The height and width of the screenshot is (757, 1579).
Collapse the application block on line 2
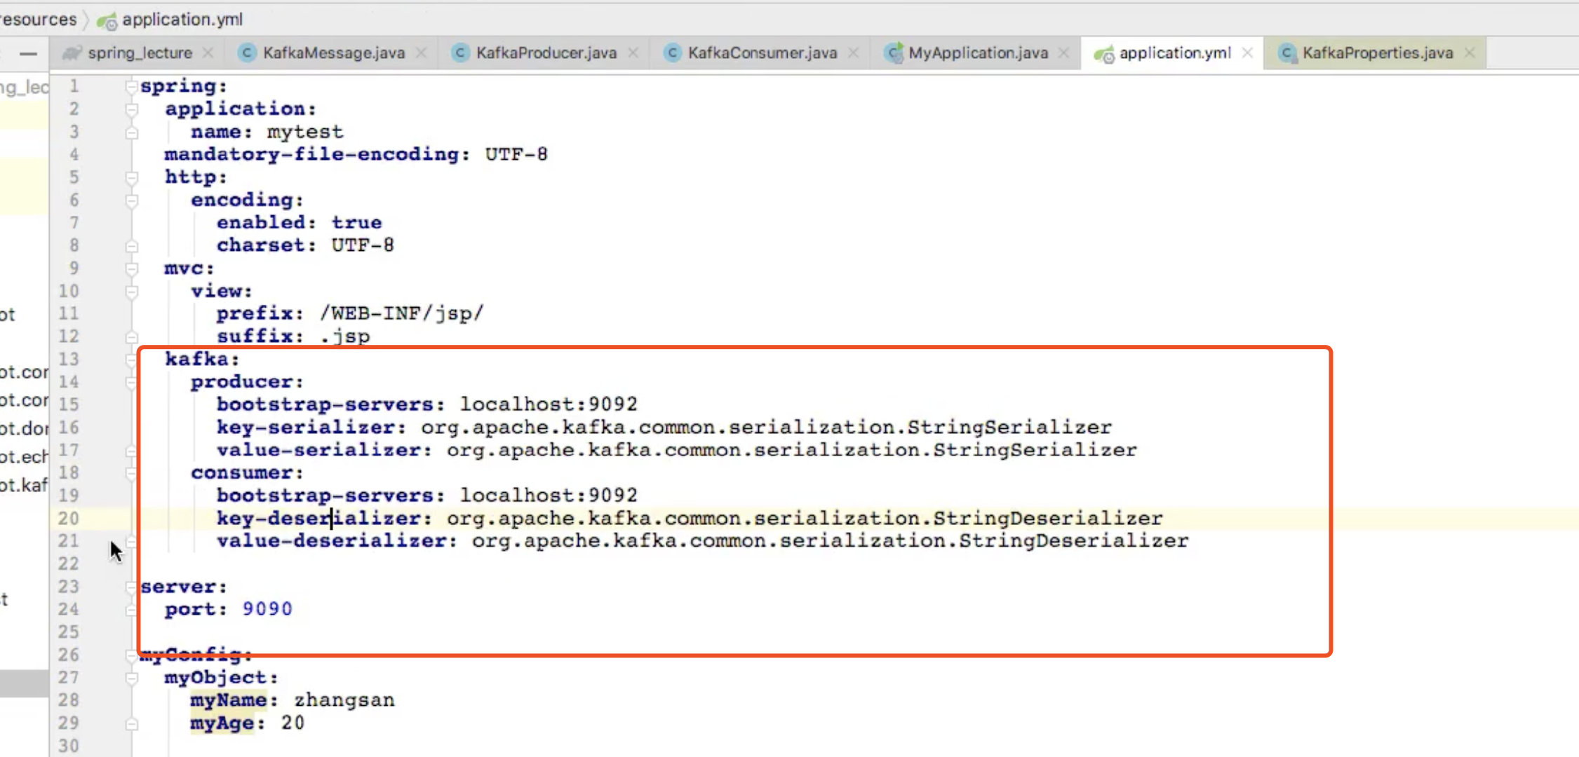(x=131, y=109)
